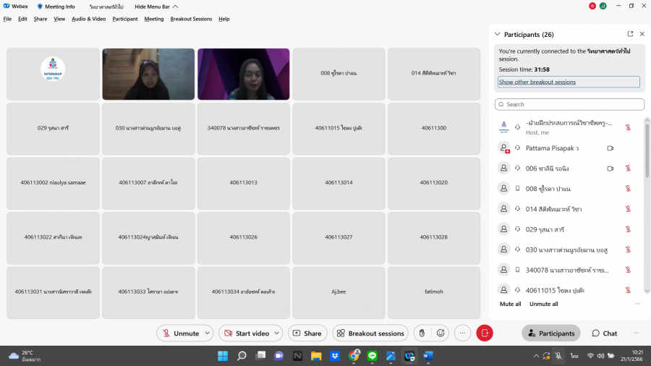Click Show other breakout sessions link

pyautogui.click(x=537, y=82)
